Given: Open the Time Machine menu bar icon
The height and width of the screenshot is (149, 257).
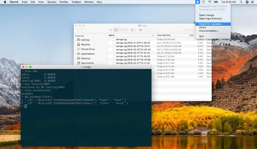Looking at the screenshot, I should point(204,2).
